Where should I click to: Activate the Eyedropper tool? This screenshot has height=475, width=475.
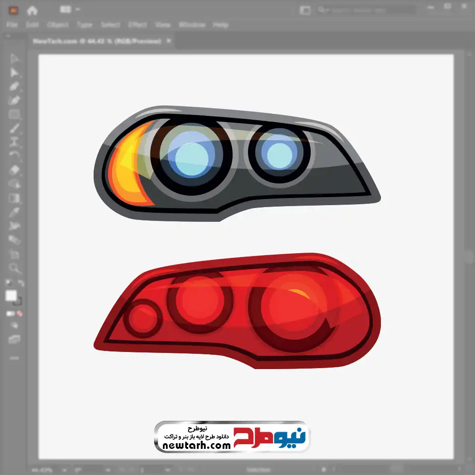[x=14, y=212]
